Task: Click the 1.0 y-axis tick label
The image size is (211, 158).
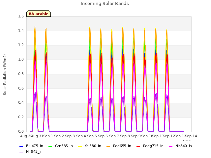Action: point(21,59)
